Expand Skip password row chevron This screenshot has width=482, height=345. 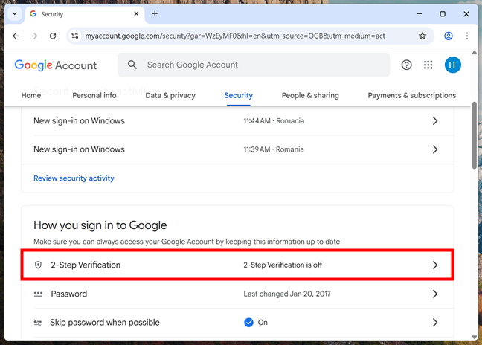point(435,323)
